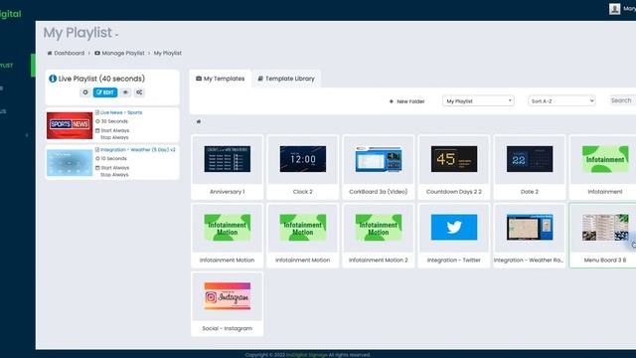Select the CorkBoard 3a (Video) template
The width and height of the screenshot is (636, 358).
click(x=378, y=167)
